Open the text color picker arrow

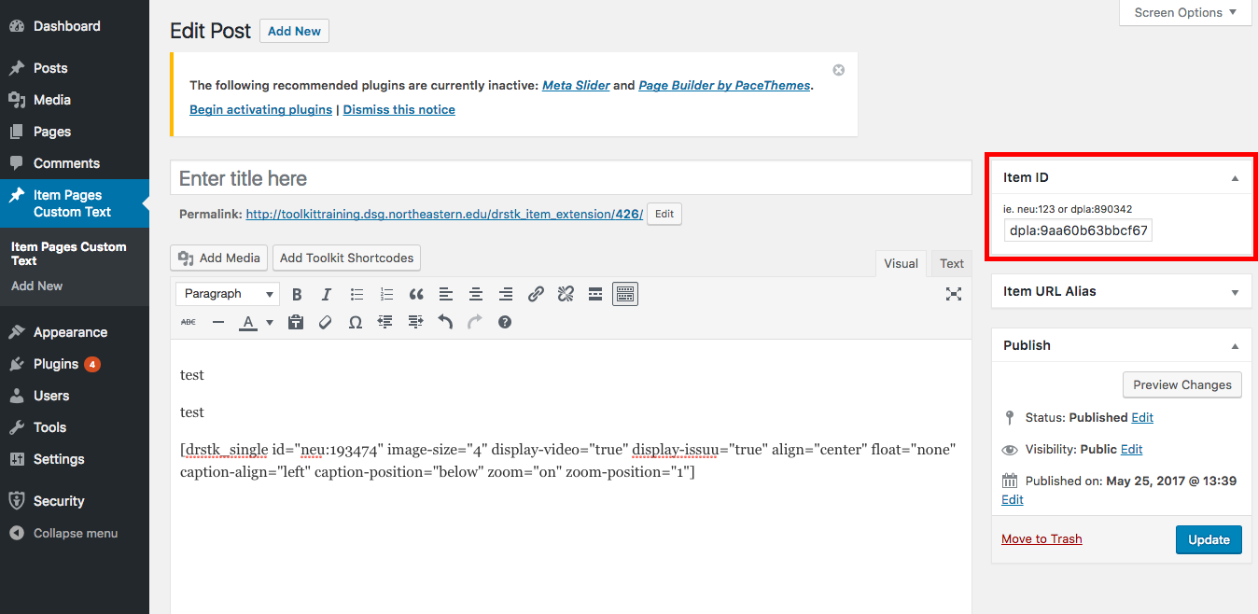(x=270, y=322)
